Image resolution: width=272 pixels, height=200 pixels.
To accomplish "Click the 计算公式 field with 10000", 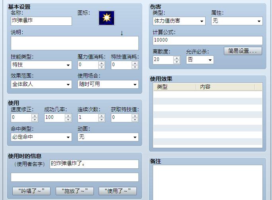I will coord(208,40).
